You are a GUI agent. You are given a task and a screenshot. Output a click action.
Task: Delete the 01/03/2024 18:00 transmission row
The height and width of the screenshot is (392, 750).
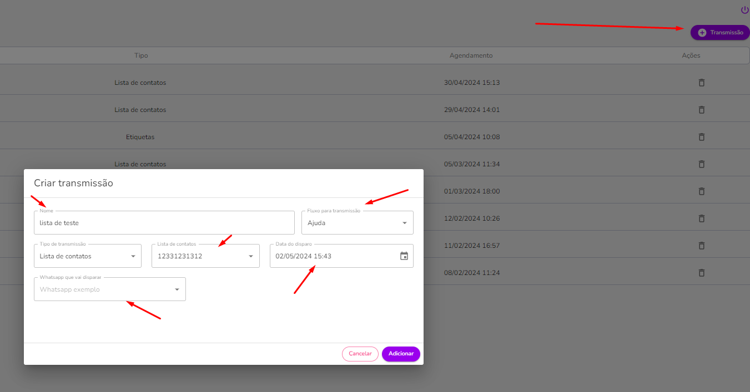tap(701, 191)
